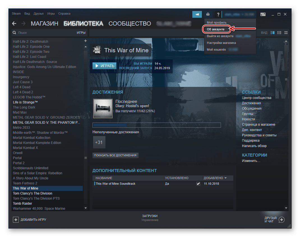Click the question mark help icon
This screenshot has height=237, width=300.
218,15
